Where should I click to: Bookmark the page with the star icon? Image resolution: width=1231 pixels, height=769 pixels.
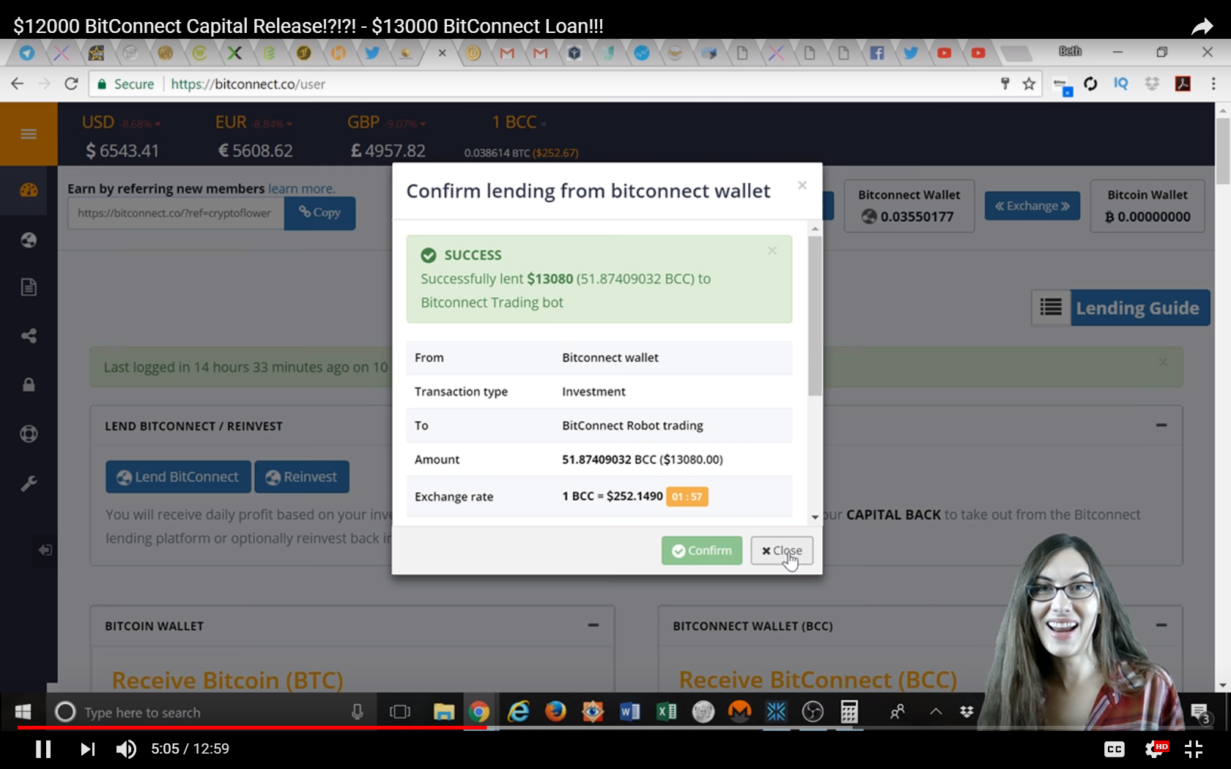tap(1029, 83)
